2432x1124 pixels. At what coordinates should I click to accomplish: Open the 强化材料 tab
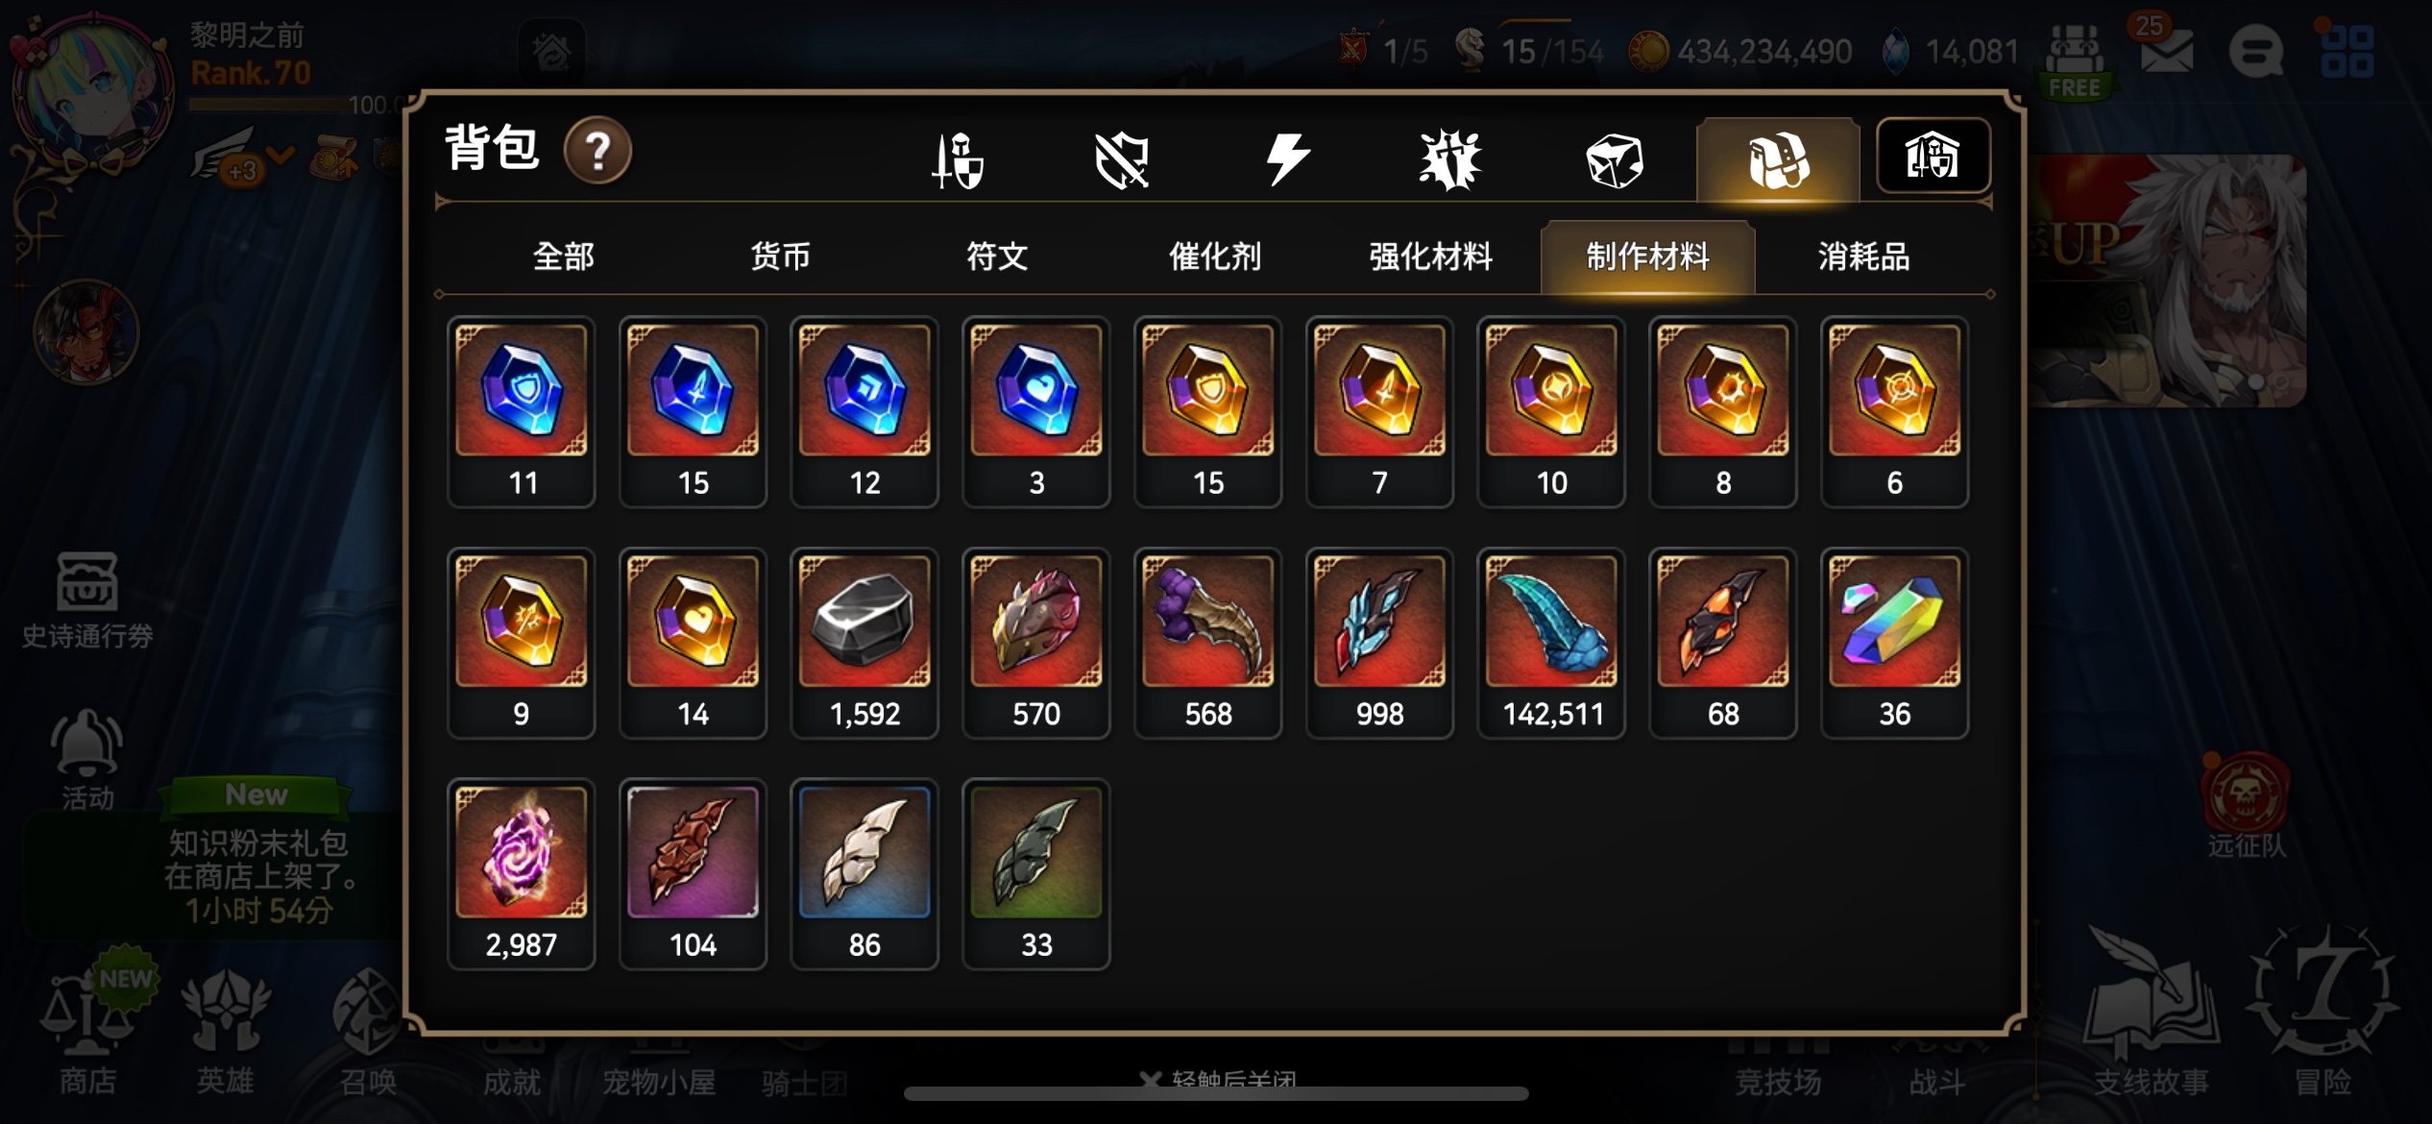pyautogui.click(x=1430, y=257)
